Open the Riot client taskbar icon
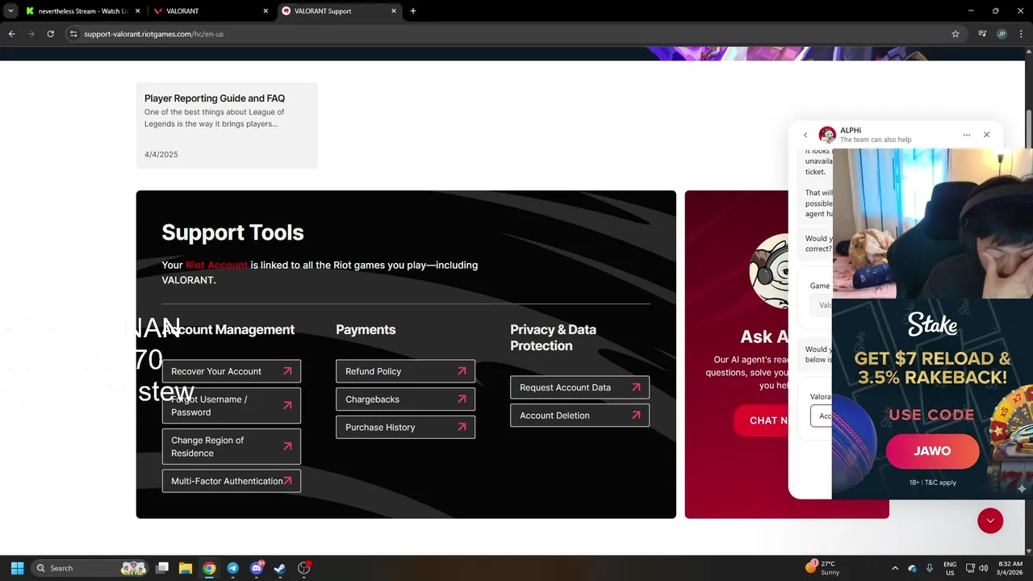Screen dimensions: 1033x581 point(304,568)
